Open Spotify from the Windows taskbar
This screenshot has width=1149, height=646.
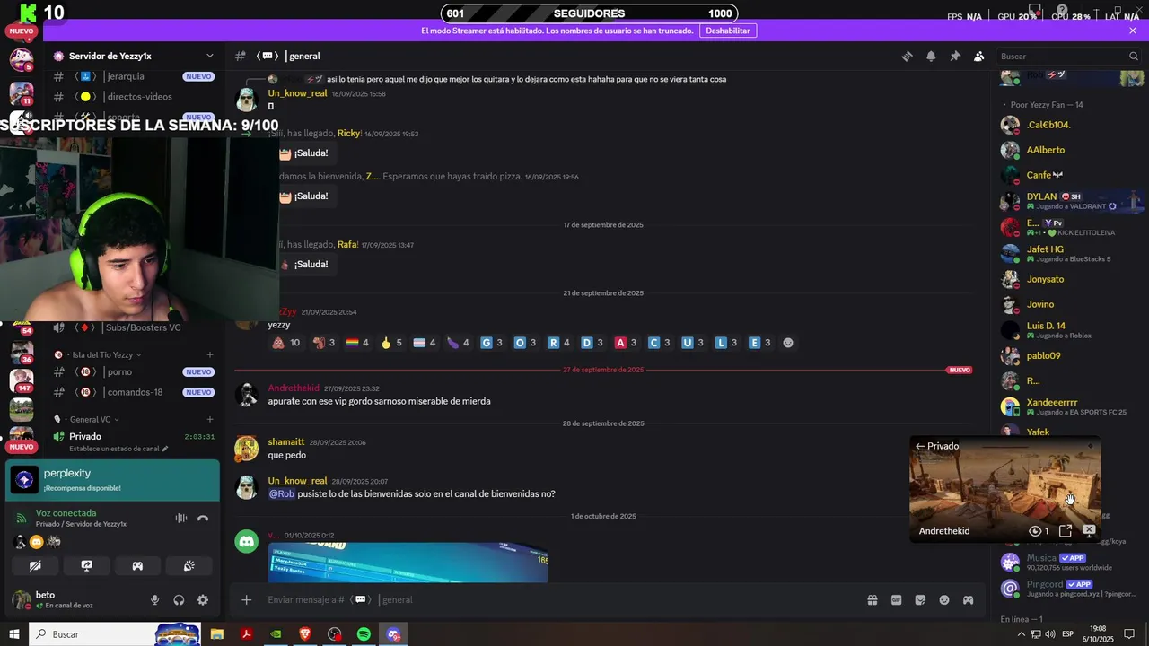364,634
